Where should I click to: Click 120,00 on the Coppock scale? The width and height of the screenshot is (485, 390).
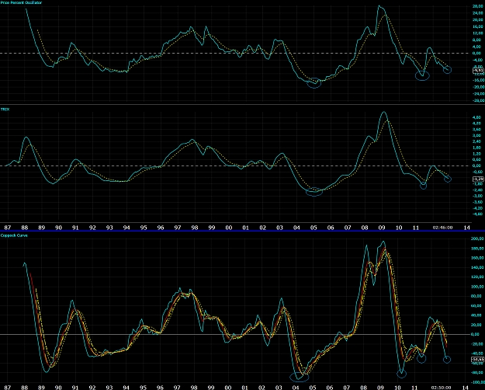tap(477, 277)
